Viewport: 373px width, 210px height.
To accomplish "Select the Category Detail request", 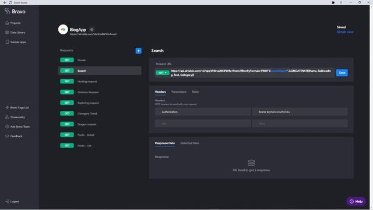I will tap(100, 114).
